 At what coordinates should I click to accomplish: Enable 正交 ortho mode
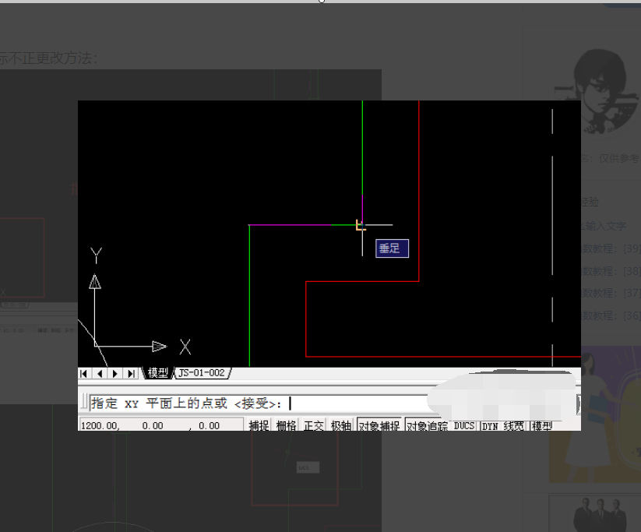click(314, 426)
